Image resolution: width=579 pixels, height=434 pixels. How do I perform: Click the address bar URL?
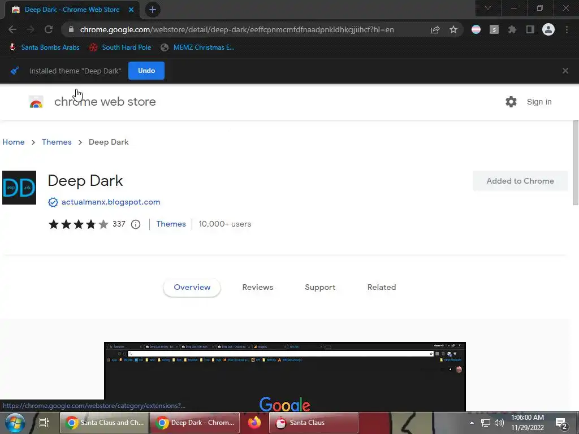coord(237,29)
